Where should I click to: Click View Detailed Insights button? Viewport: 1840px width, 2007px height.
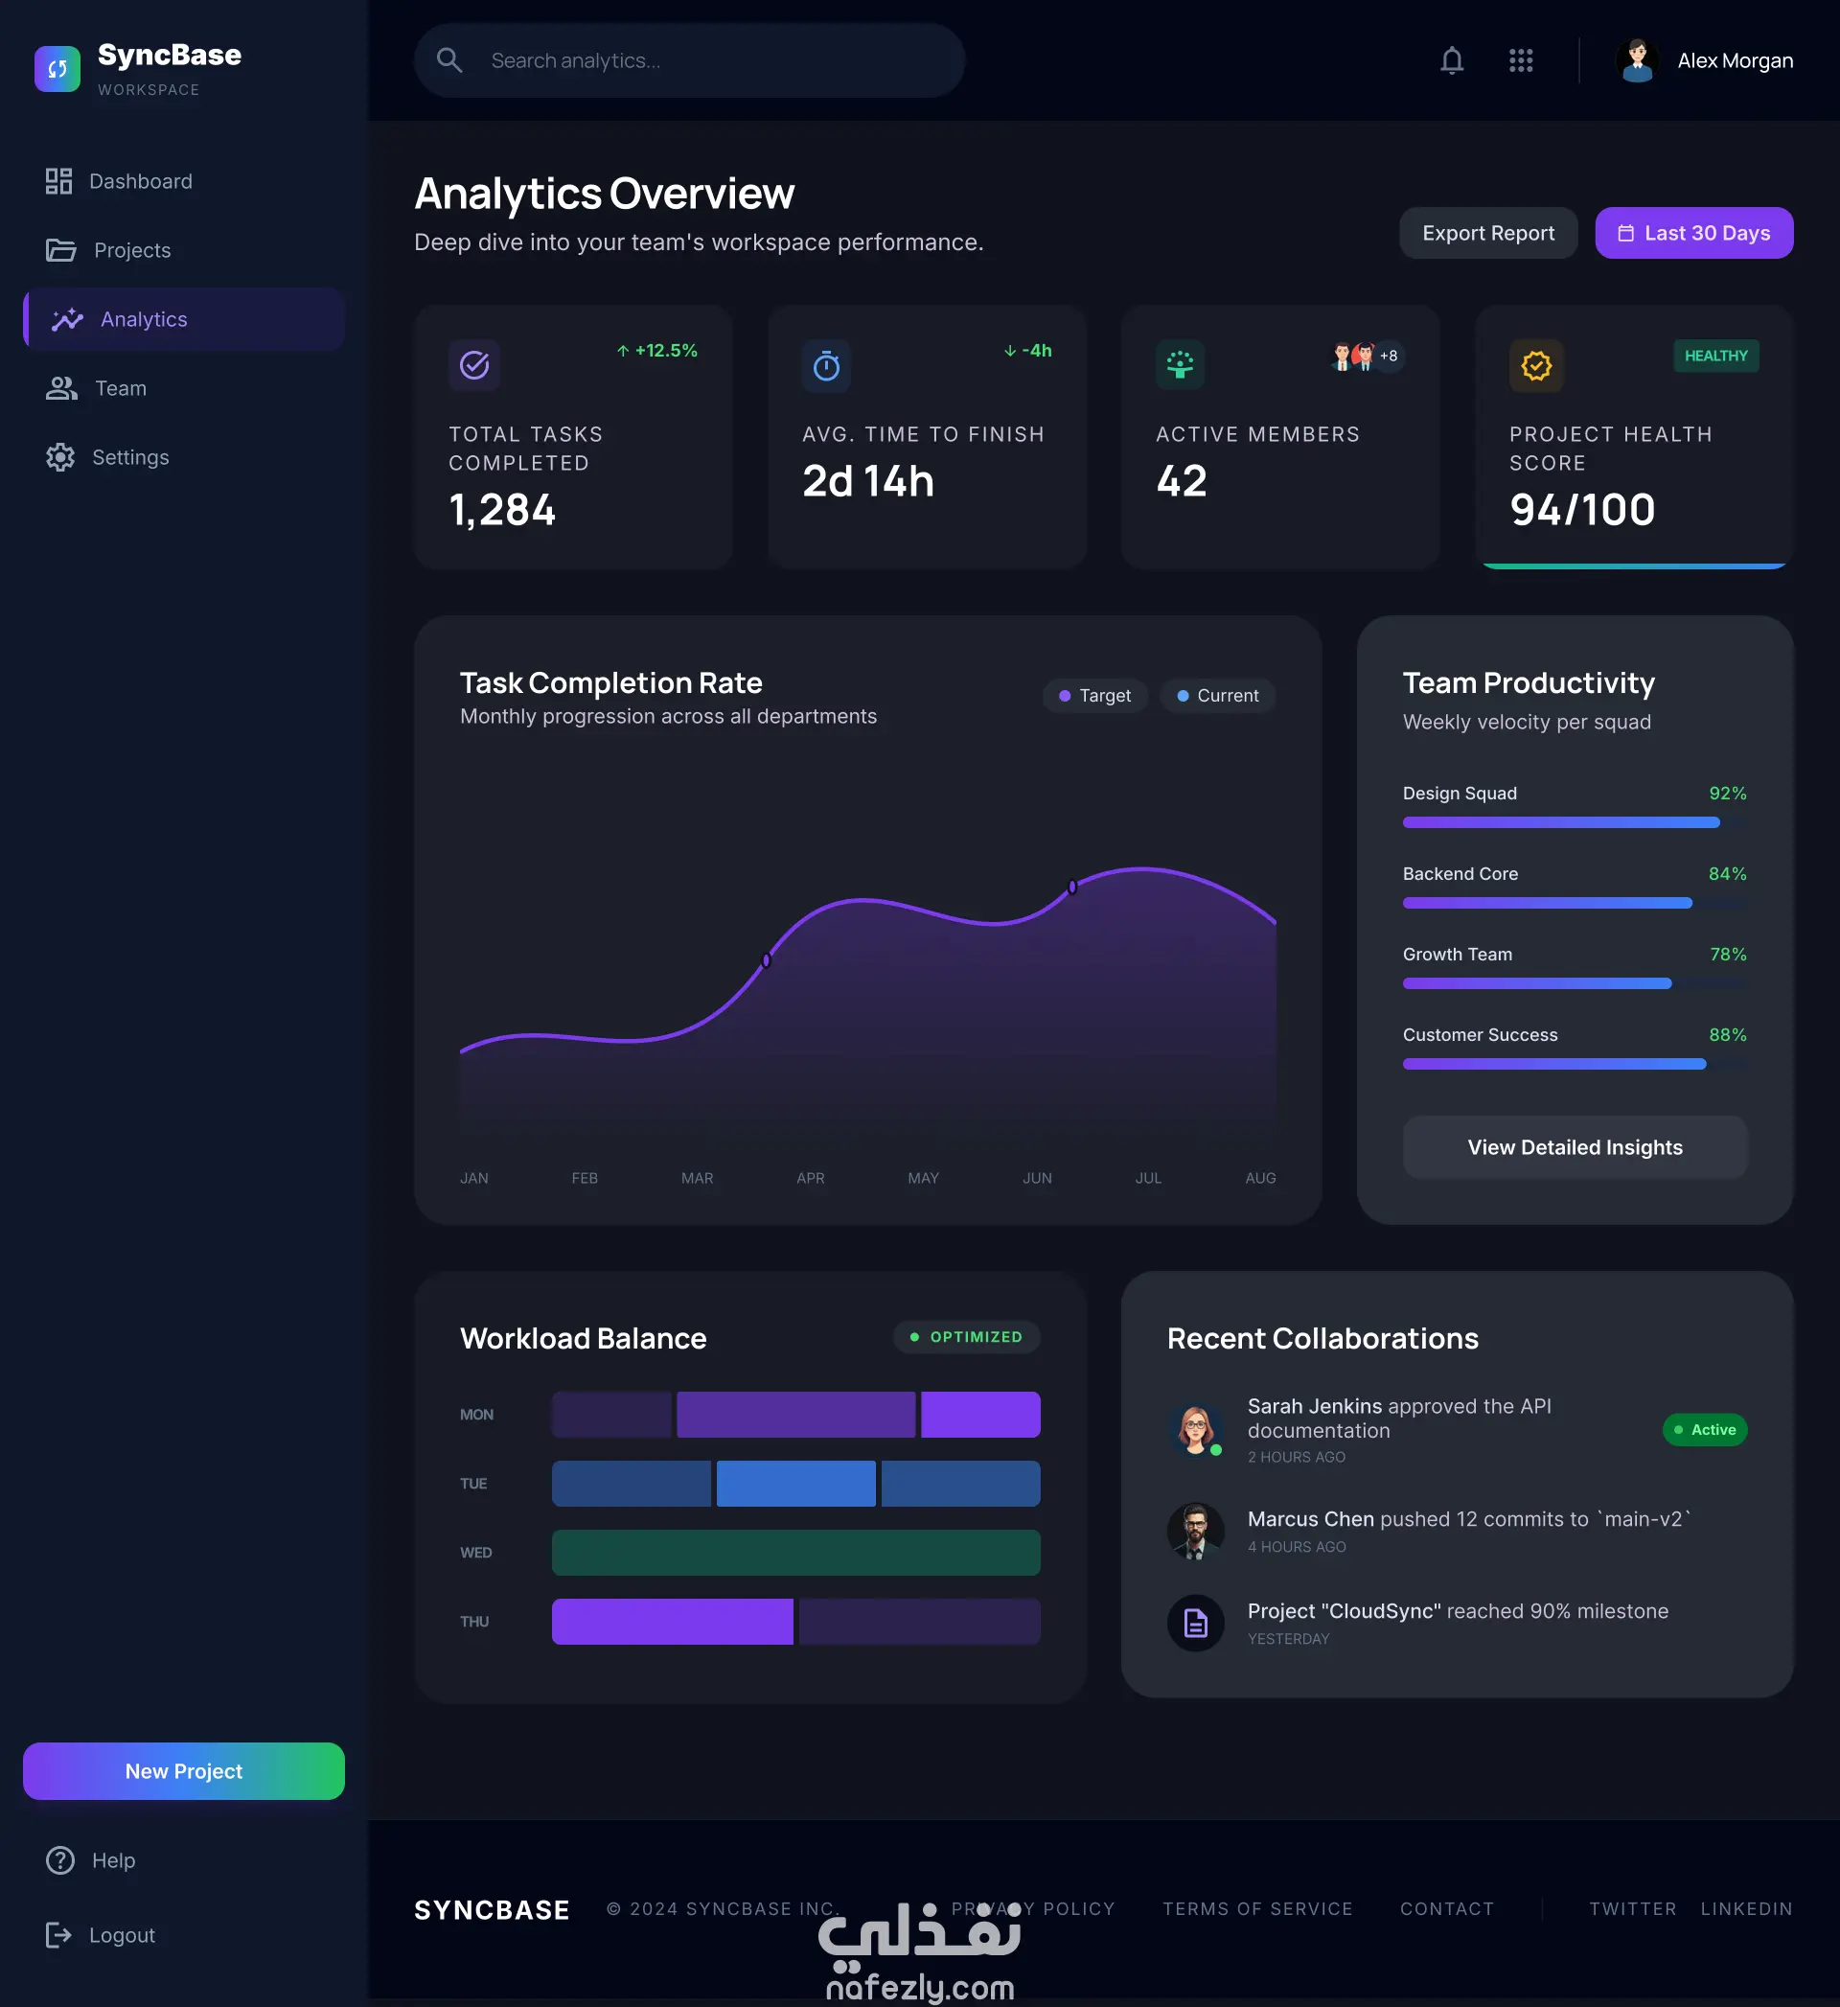1575,1147
